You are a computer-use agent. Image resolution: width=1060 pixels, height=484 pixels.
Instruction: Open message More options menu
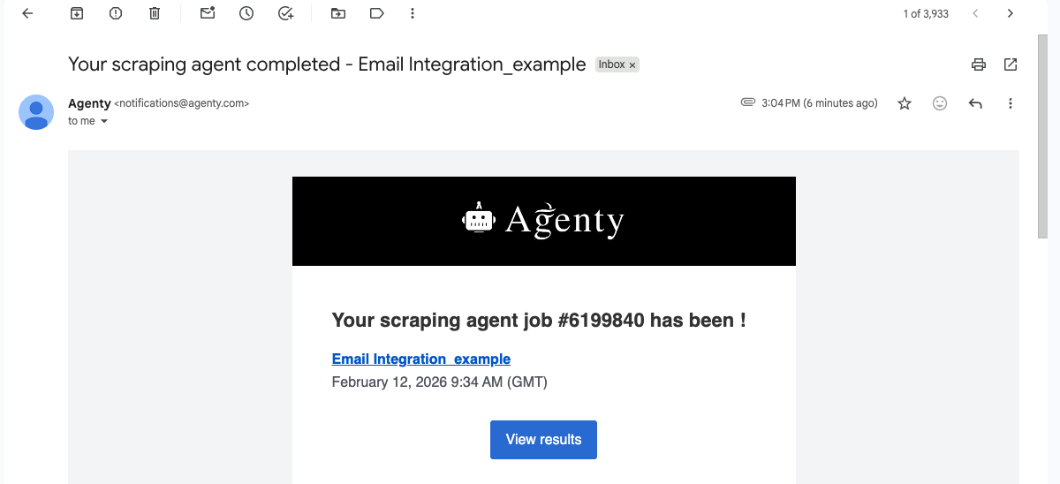[x=1011, y=103]
